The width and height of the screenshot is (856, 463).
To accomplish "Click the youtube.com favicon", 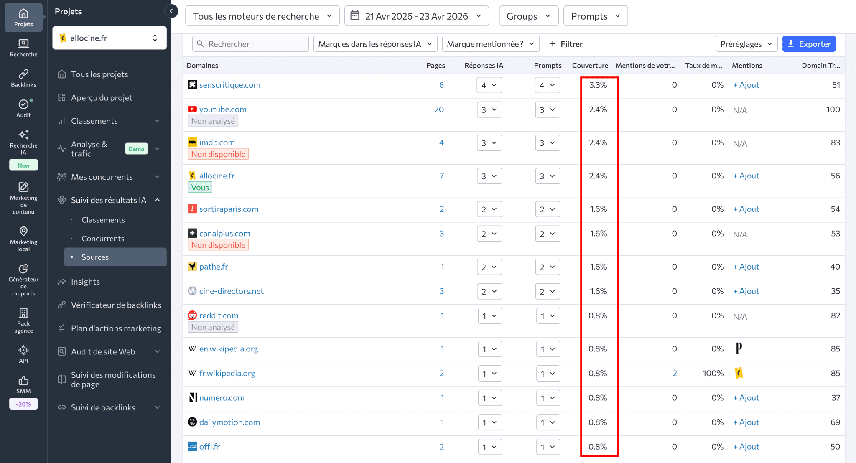I will pos(192,109).
